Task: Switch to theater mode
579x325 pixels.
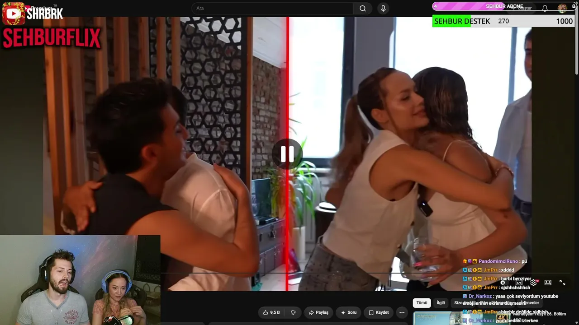Action: point(548,283)
